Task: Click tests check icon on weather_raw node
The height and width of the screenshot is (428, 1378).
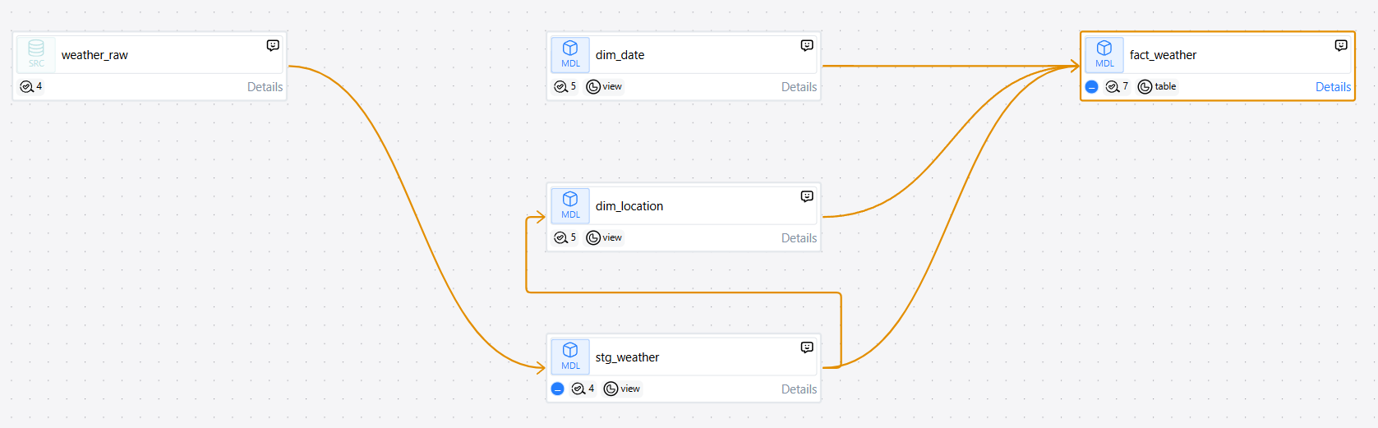Action: tap(26, 86)
